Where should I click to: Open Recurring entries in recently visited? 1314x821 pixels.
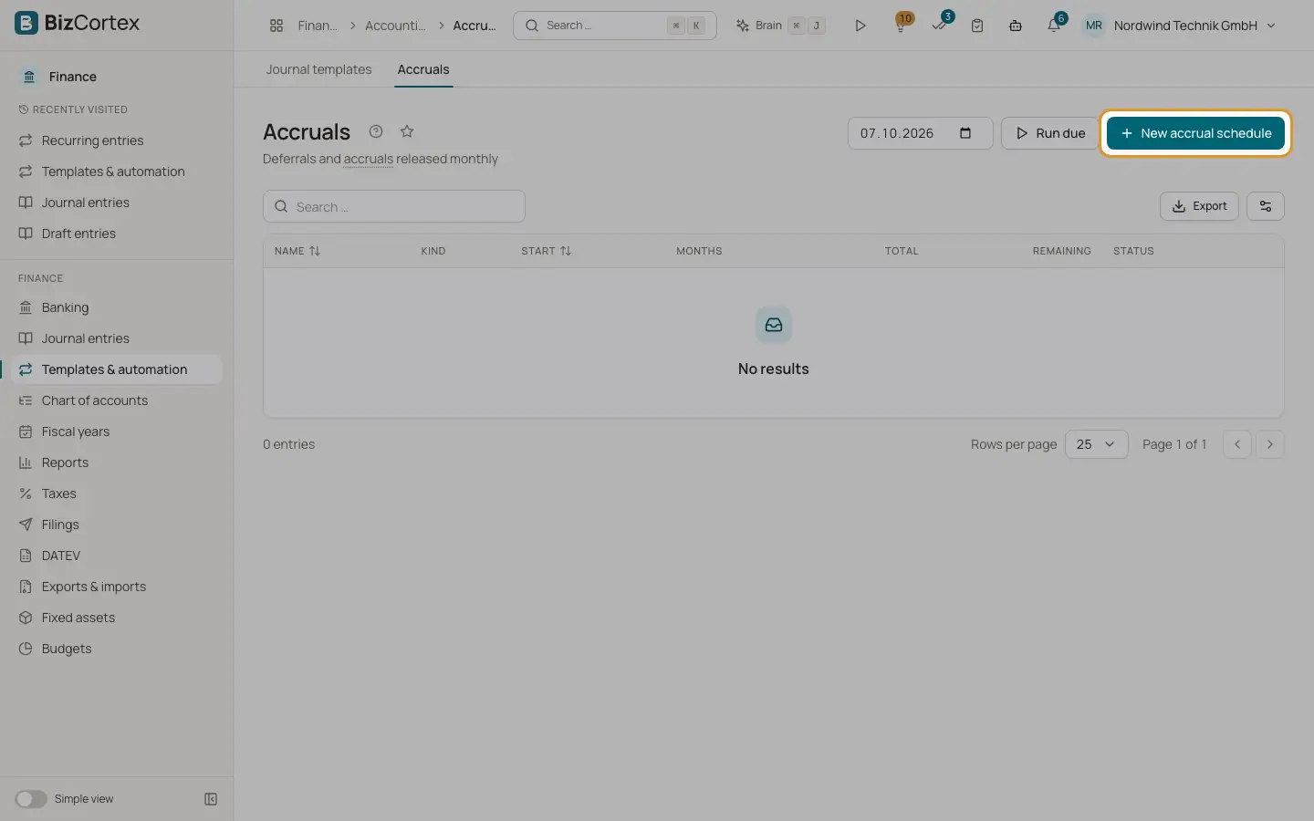point(117,140)
